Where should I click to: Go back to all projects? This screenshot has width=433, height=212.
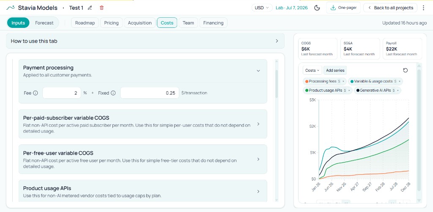390,8
